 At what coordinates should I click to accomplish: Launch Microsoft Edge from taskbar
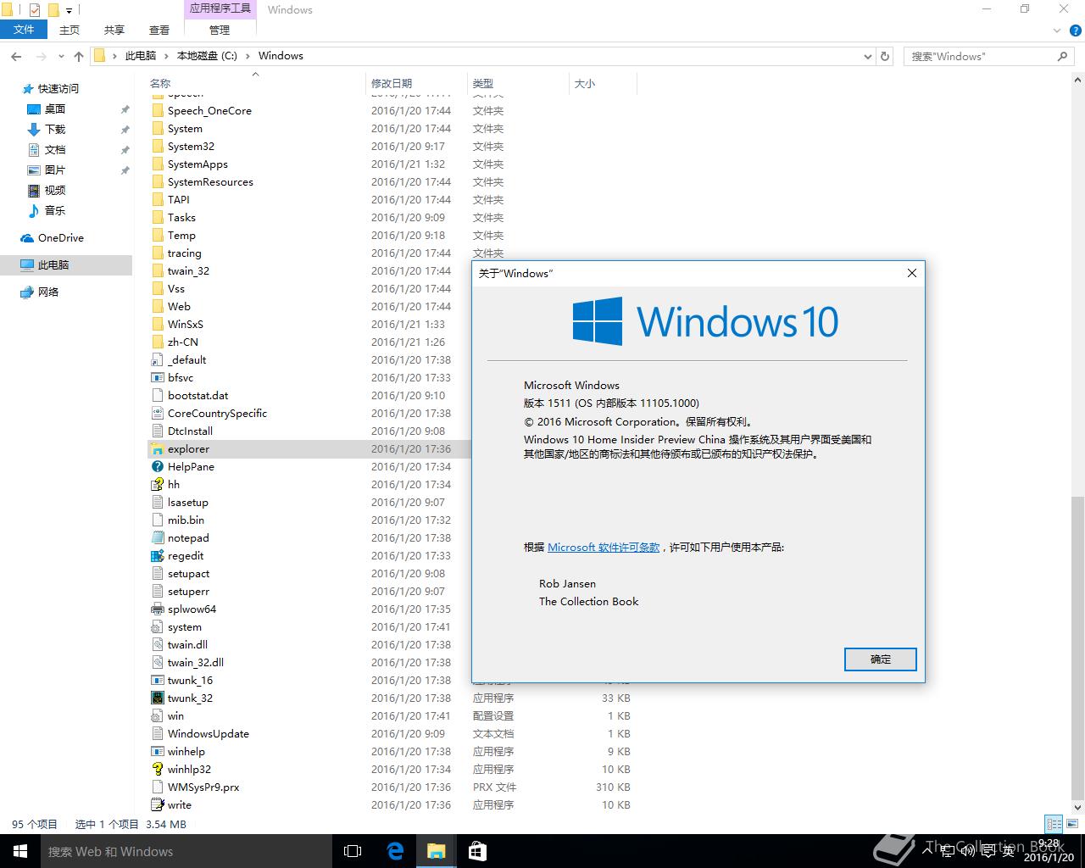(x=395, y=851)
